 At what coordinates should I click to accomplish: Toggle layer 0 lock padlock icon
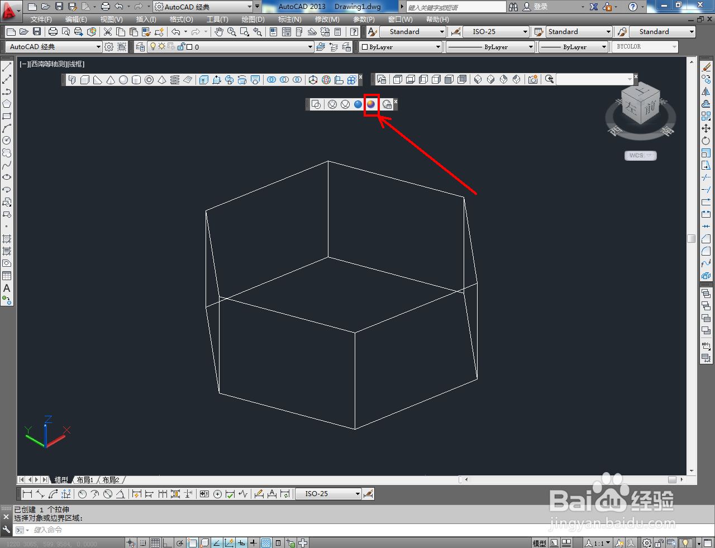point(181,47)
